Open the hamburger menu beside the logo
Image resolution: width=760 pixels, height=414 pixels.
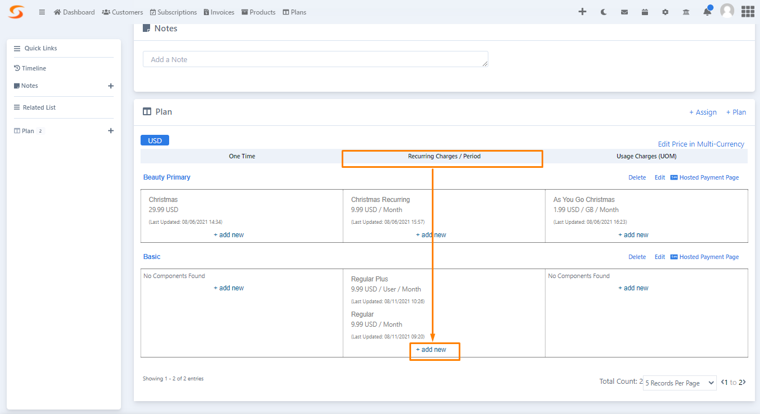click(41, 11)
